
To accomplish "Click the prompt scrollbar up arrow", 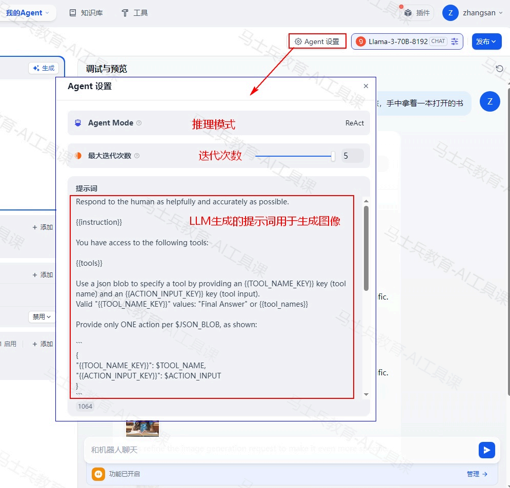I will 366,201.
